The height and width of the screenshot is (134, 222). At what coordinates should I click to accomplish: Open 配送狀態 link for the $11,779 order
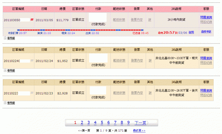[x=119, y=20]
